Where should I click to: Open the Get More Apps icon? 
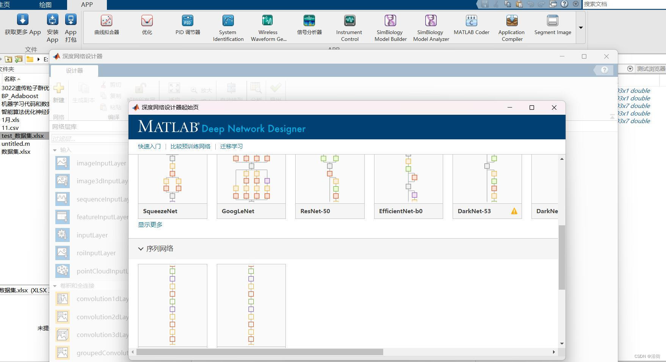click(x=22, y=20)
